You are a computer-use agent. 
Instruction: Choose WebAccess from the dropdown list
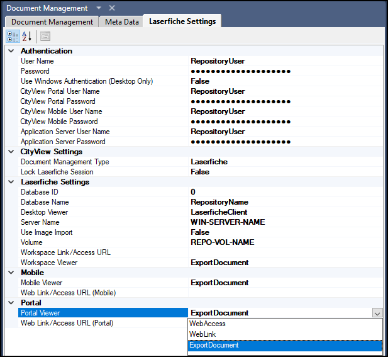tap(208, 324)
